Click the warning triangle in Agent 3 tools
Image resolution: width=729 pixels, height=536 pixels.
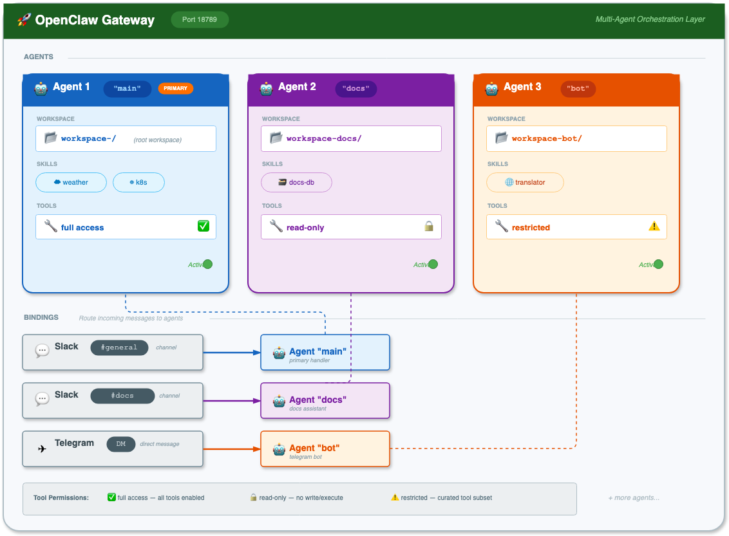click(x=654, y=226)
